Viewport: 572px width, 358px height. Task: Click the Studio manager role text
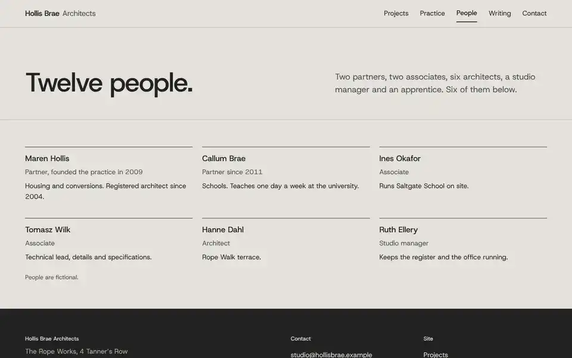(403, 243)
